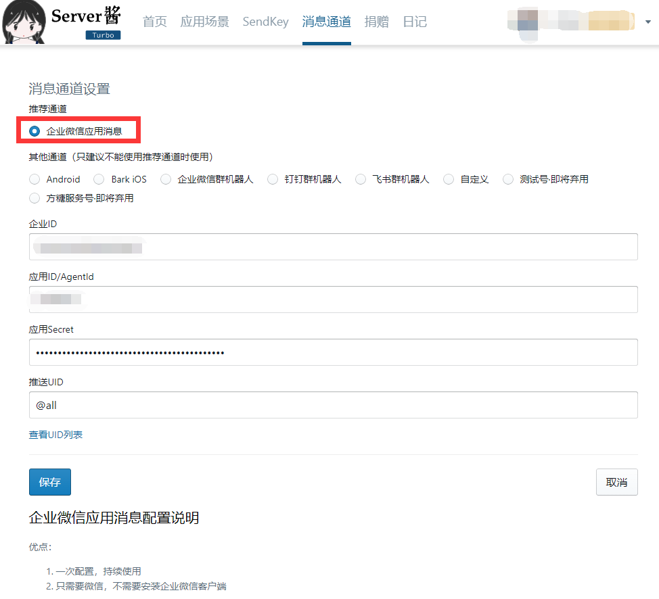Choose the Android channel radio button

pos(35,179)
